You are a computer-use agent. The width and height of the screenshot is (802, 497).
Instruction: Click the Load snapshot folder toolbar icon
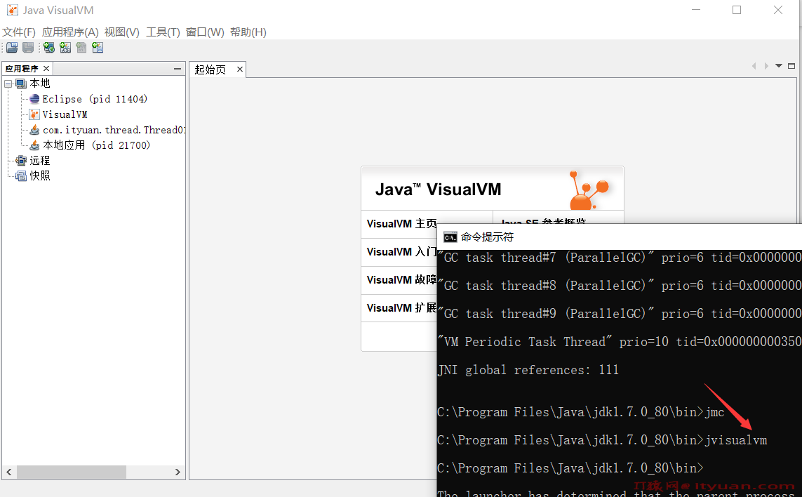point(12,48)
